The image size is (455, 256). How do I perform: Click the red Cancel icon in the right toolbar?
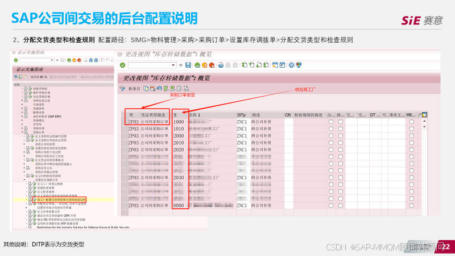click(212, 65)
